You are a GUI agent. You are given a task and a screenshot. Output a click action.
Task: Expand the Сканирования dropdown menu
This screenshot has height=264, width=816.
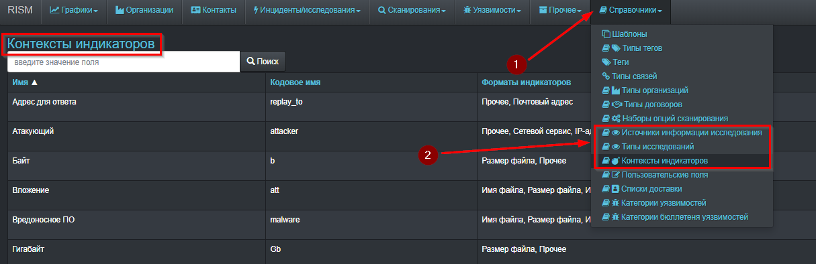click(412, 11)
